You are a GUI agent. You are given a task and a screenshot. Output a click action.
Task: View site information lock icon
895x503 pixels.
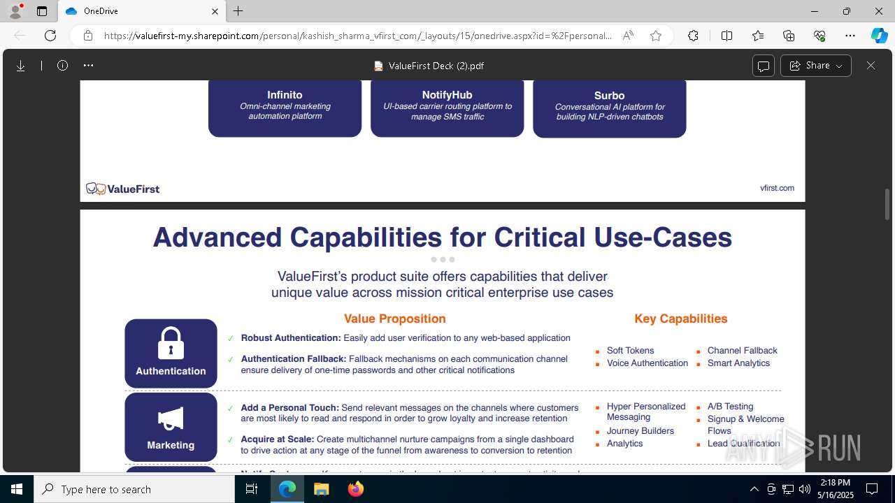click(x=88, y=36)
